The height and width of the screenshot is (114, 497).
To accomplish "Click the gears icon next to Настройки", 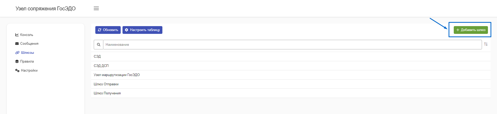I will pyautogui.click(x=17, y=70).
